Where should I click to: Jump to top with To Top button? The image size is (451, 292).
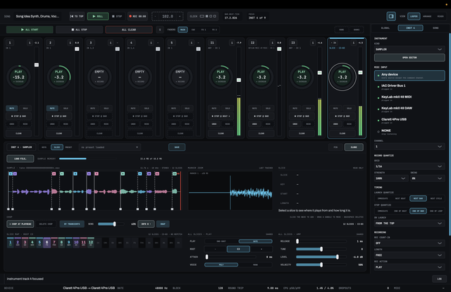(77, 16)
